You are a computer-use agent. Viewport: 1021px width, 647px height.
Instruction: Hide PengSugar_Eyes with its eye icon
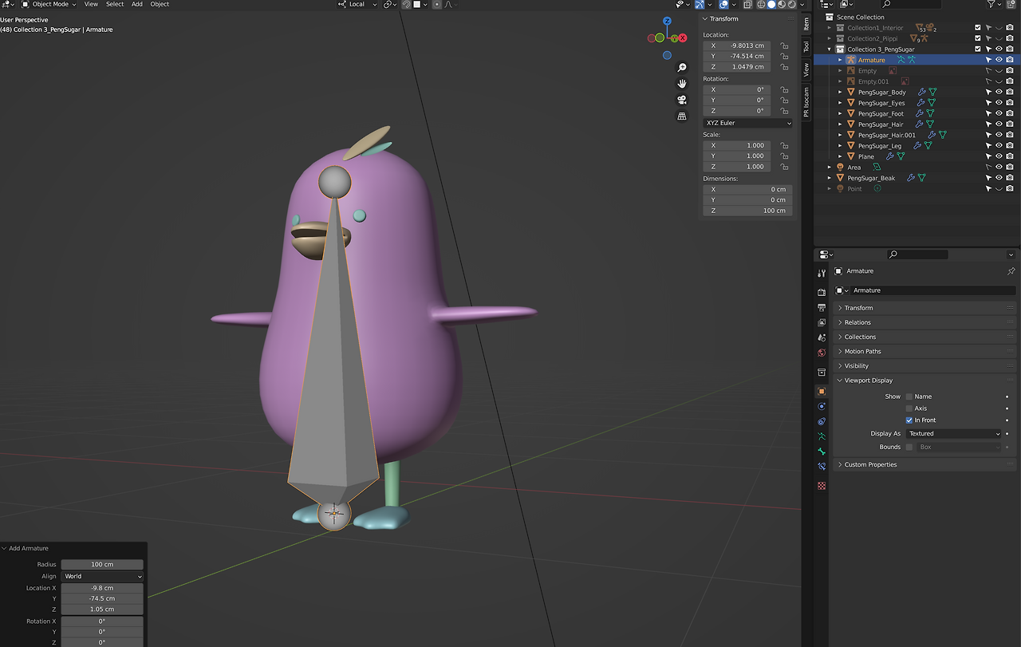999,103
